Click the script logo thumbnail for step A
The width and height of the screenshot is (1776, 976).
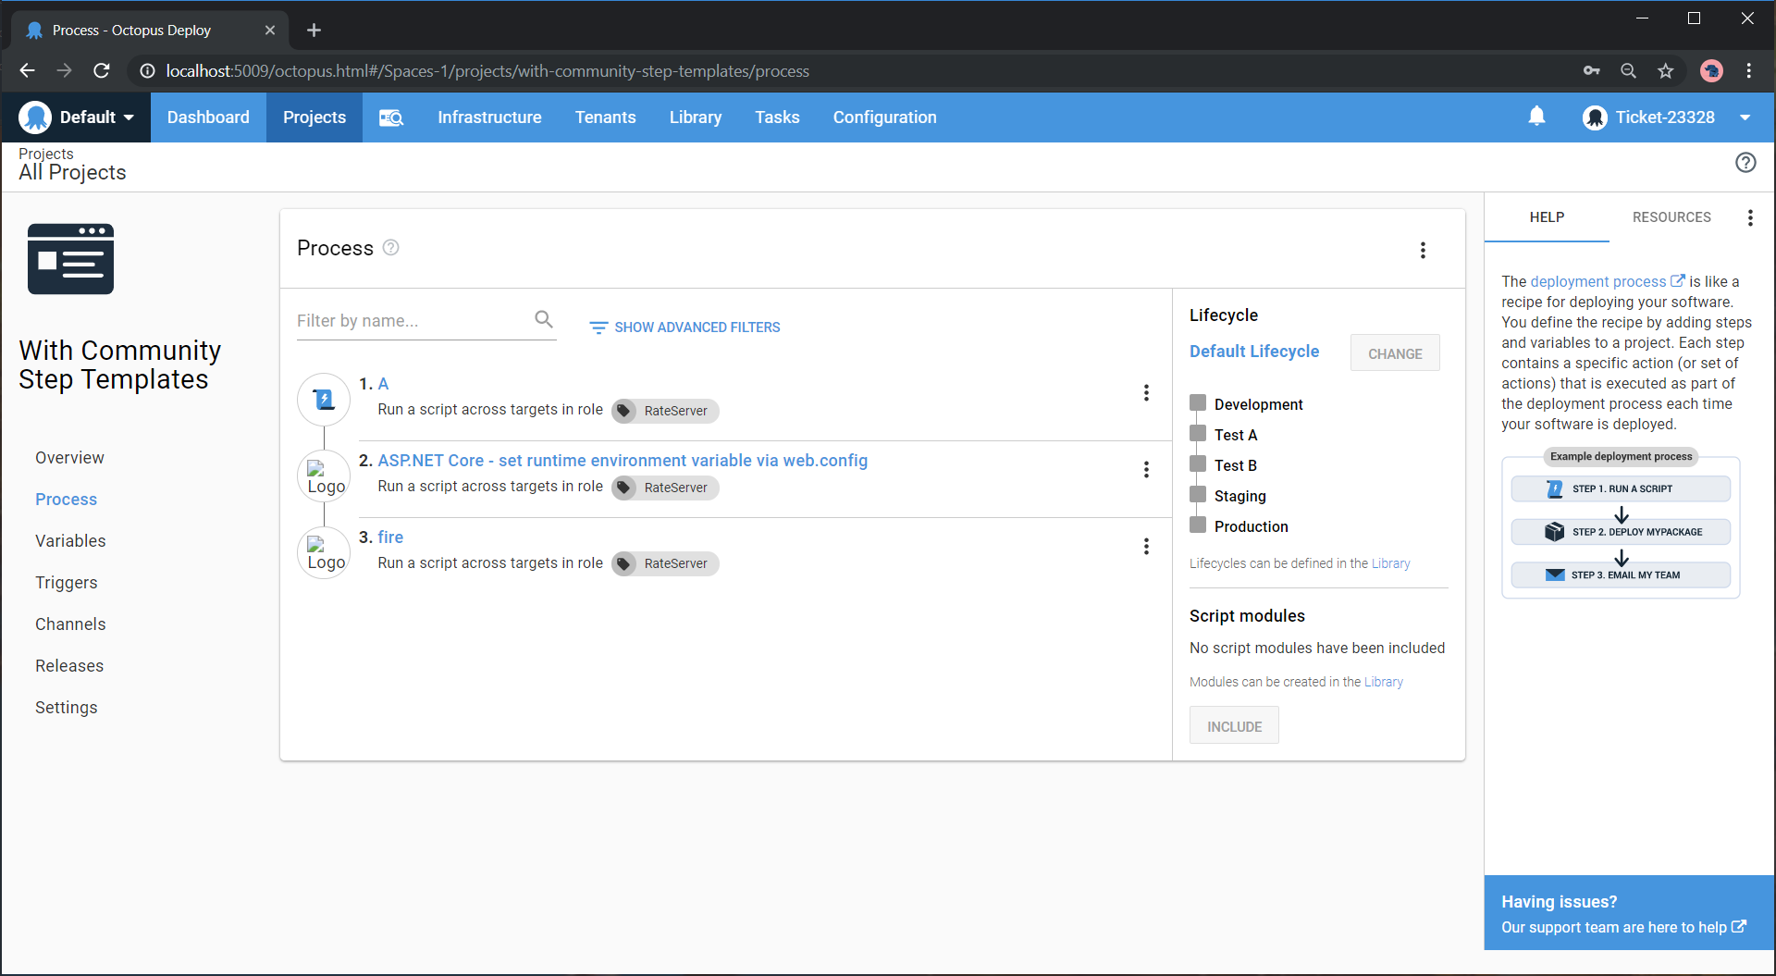tap(323, 399)
